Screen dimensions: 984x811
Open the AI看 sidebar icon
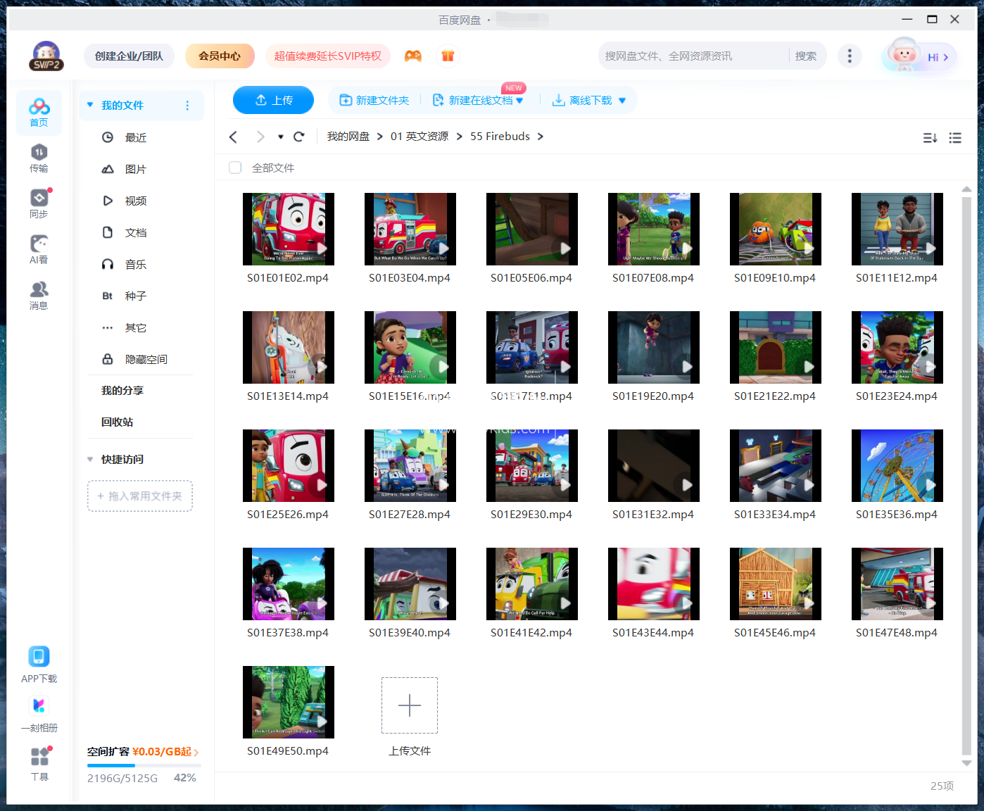39,249
